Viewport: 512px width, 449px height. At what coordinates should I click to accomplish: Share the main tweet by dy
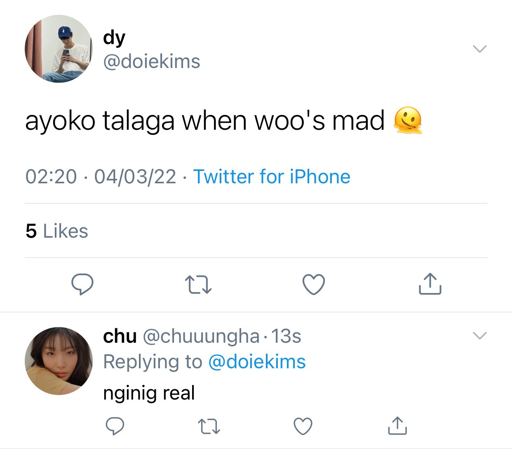click(430, 283)
